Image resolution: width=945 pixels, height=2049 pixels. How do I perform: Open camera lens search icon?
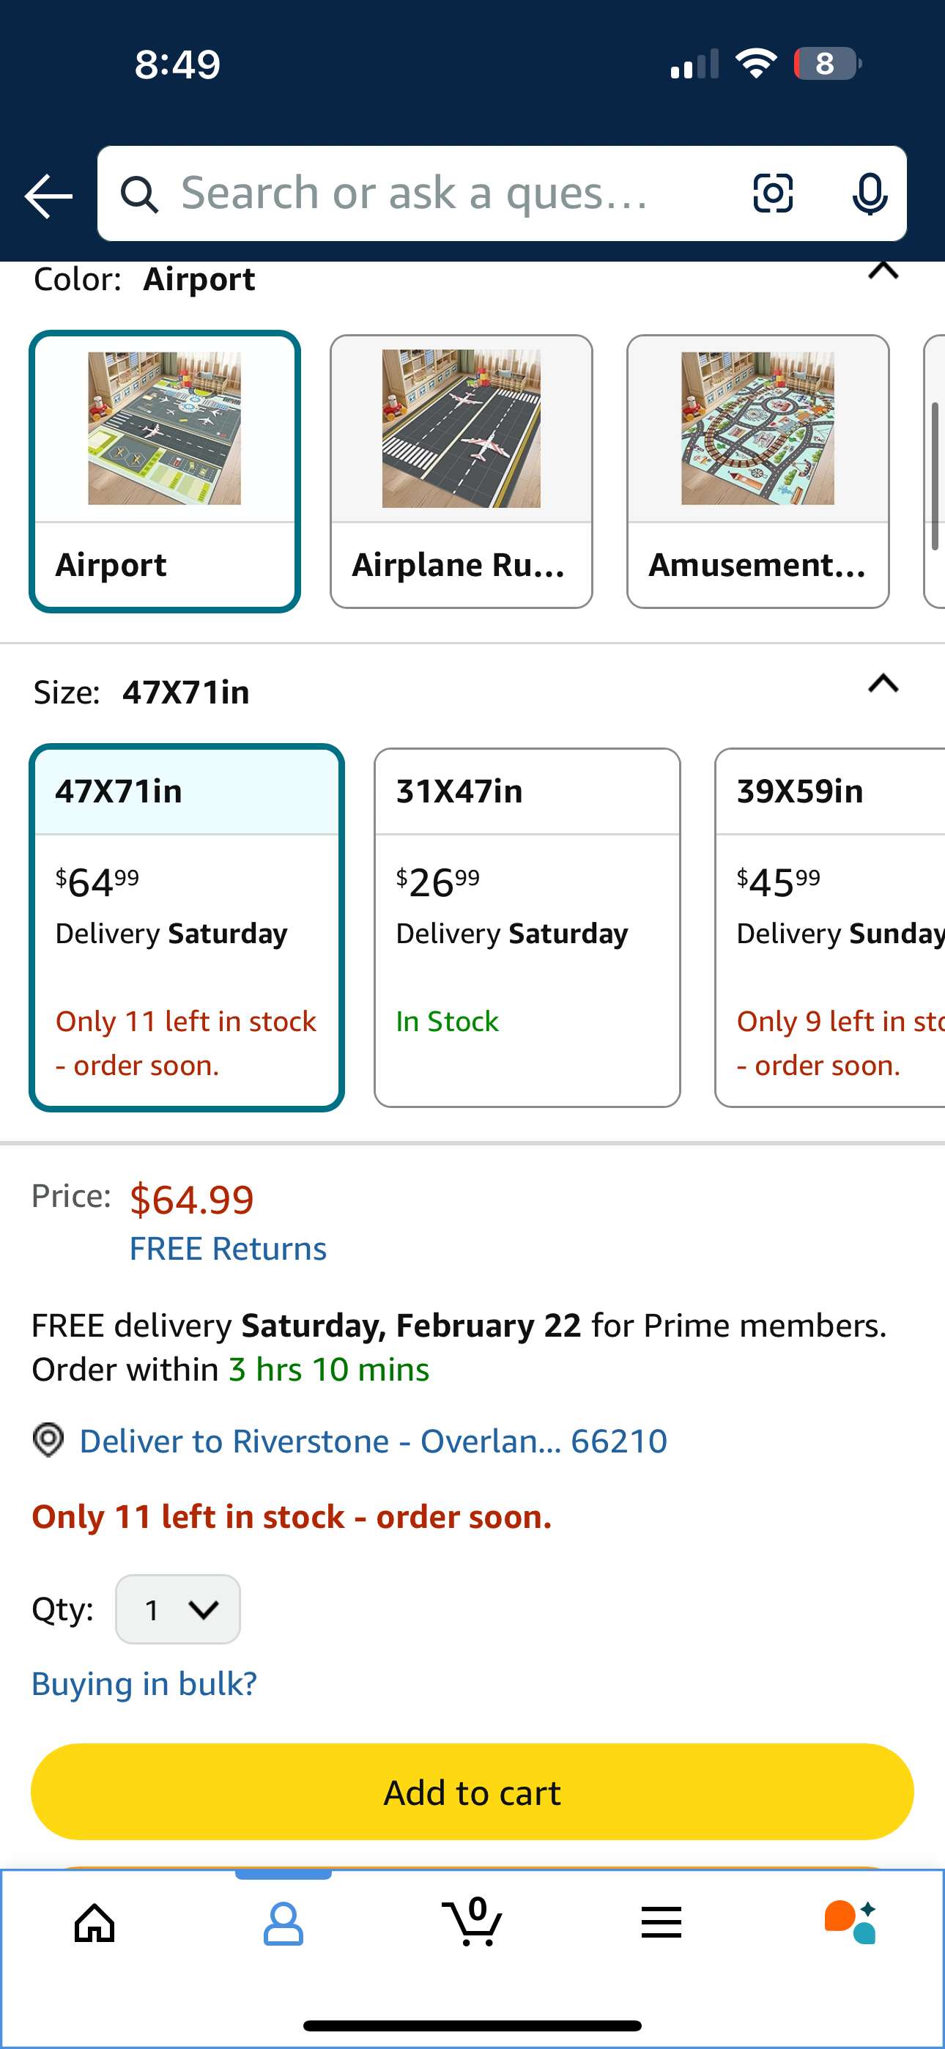click(x=772, y=193)
